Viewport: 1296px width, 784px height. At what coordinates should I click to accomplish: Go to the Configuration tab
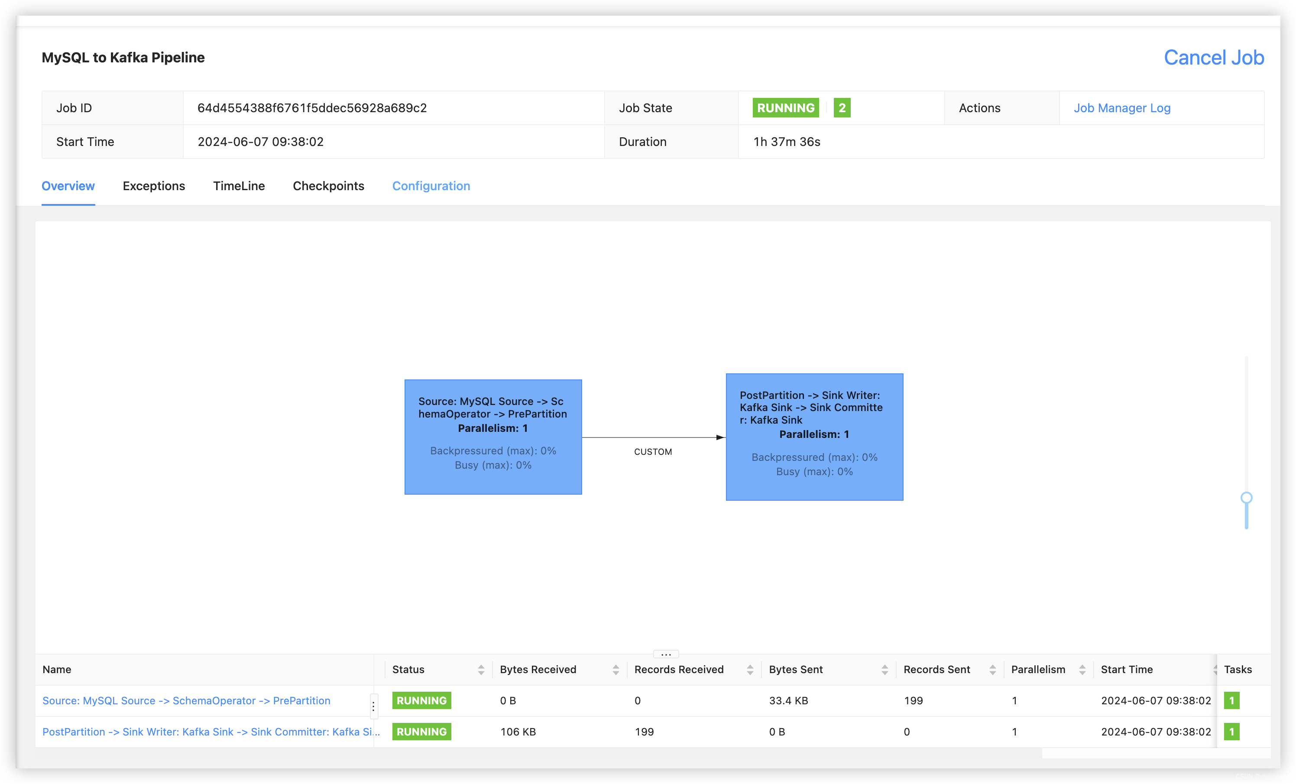(431, 186)
